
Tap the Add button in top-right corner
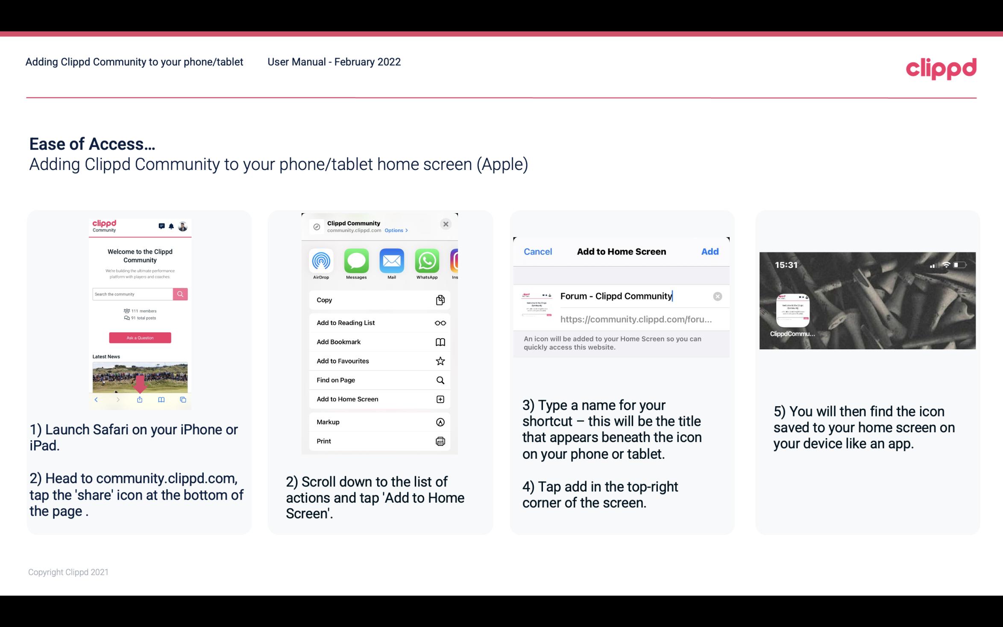point(710,252)
